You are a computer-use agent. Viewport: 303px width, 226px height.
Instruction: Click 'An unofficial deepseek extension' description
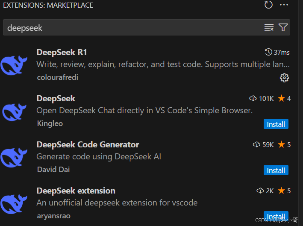pyautogui.click(x=117, y=203)
